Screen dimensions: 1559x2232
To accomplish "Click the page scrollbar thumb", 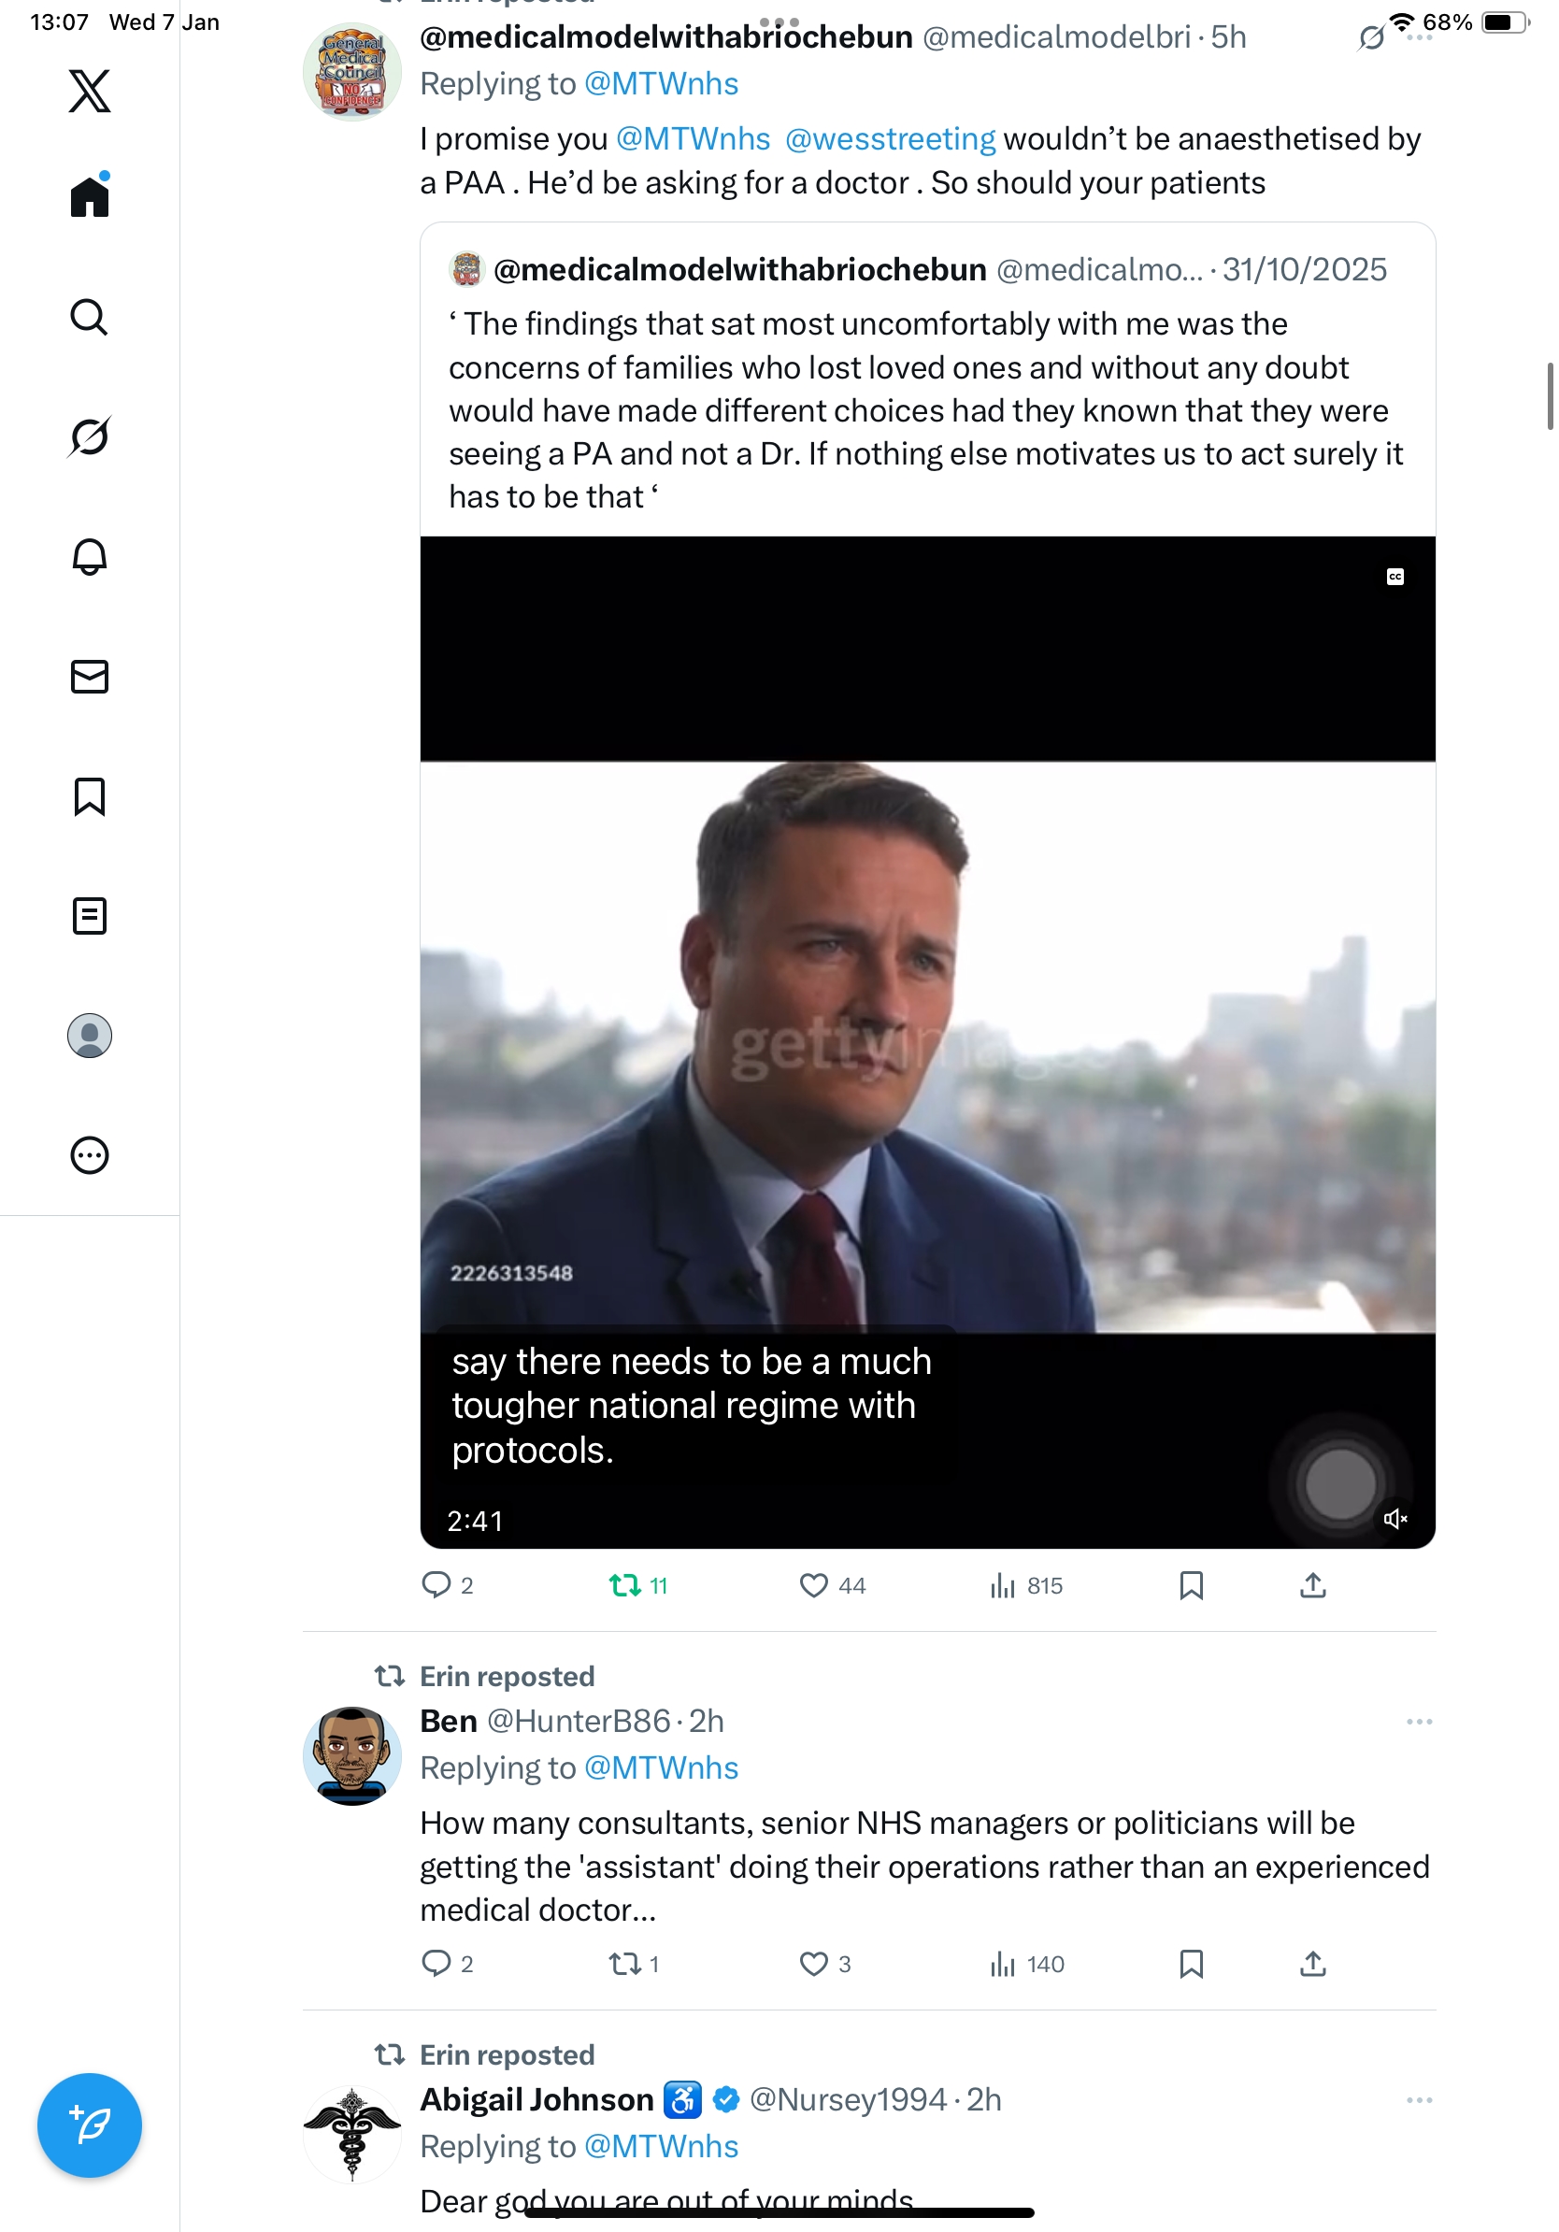I will [x=1550, y=395].
